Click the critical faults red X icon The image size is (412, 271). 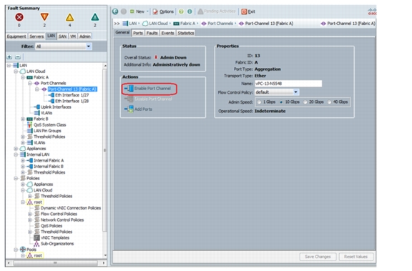19,17
